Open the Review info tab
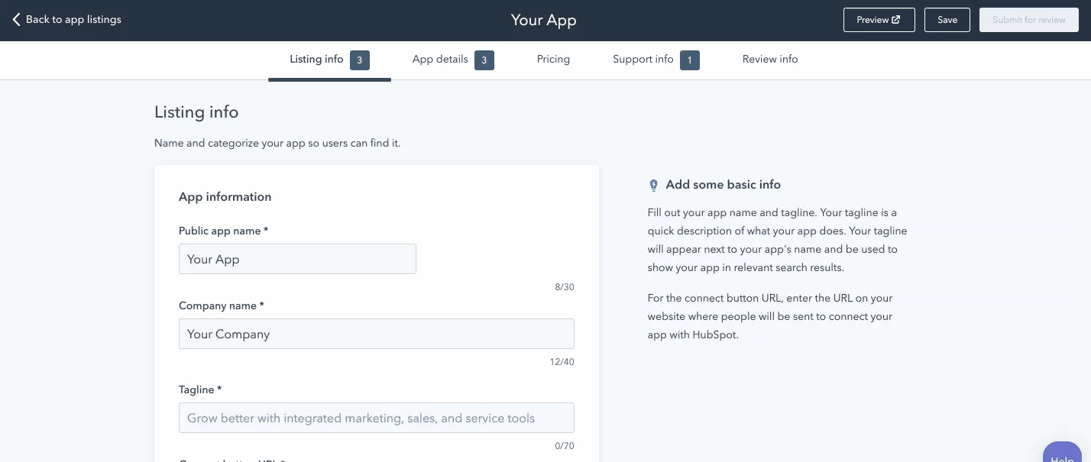Viewport: 1091px width, 462px height. pos(769,60)
